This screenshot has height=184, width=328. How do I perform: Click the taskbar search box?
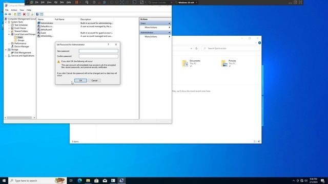tap(37, 180)
